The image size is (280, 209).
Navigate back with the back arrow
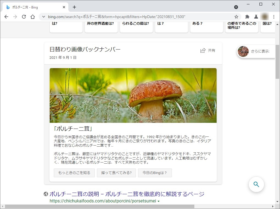[6, 17]
